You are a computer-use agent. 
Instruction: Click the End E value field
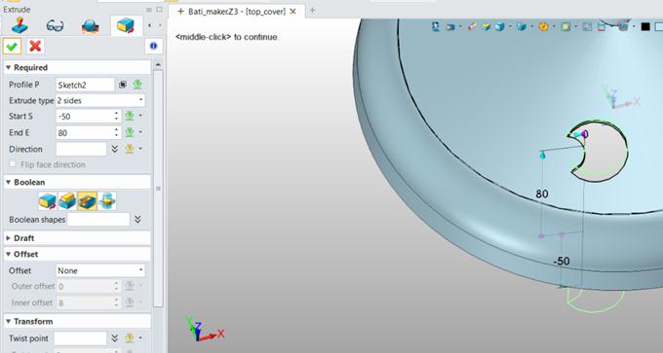click(85, 133)
